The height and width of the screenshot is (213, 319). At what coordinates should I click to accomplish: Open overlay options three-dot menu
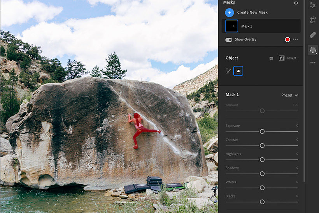296,40
